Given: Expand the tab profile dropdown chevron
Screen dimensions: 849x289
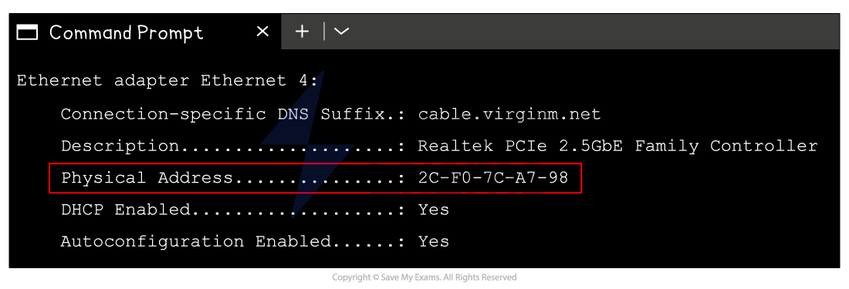Looking at the screenshot, I should [x=341, y=32].
